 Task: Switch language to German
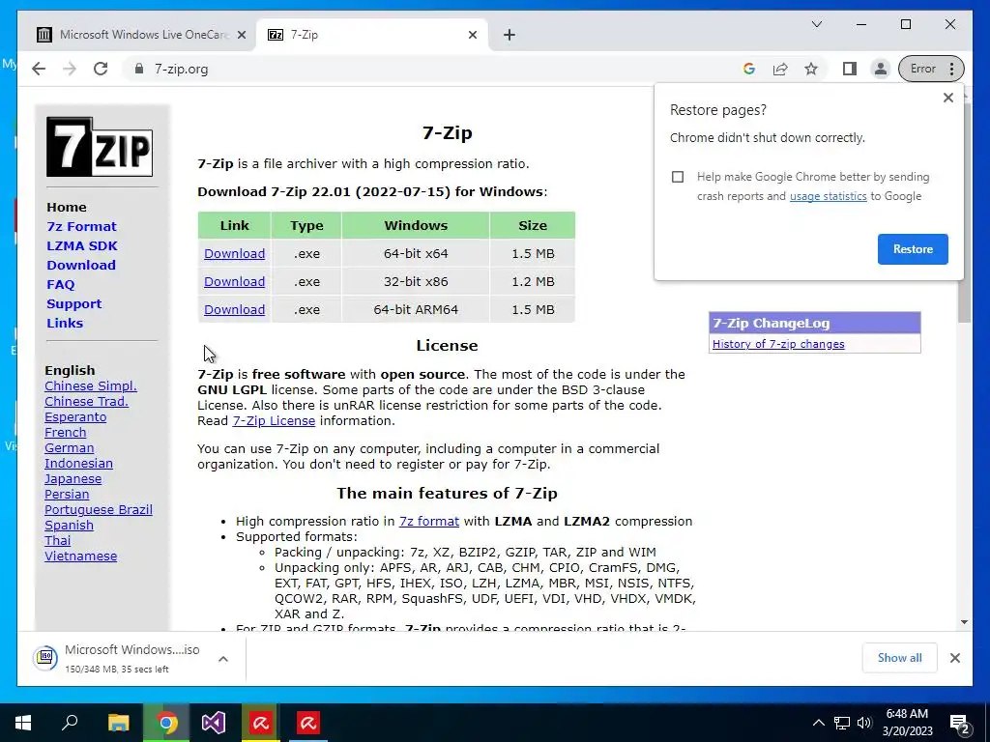pyautogui.click(x=69, y=448)
